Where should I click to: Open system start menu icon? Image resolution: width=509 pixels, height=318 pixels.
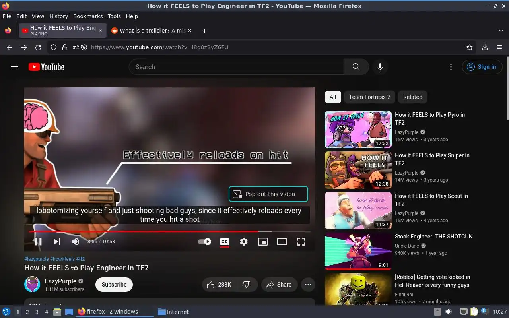pos(6,312)
